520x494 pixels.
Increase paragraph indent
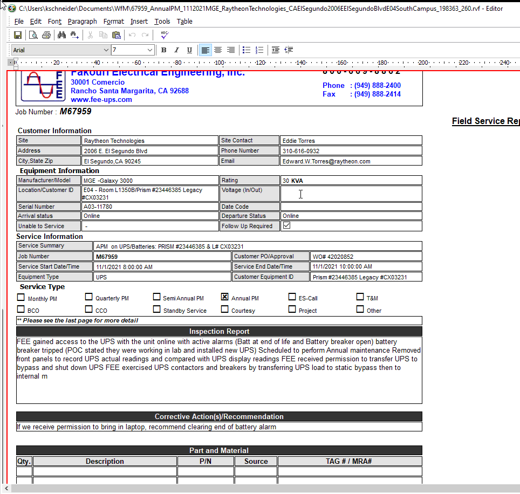point(275,50)
